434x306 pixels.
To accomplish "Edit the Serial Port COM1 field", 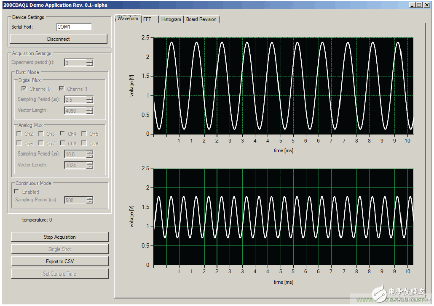I will (74, 27).
